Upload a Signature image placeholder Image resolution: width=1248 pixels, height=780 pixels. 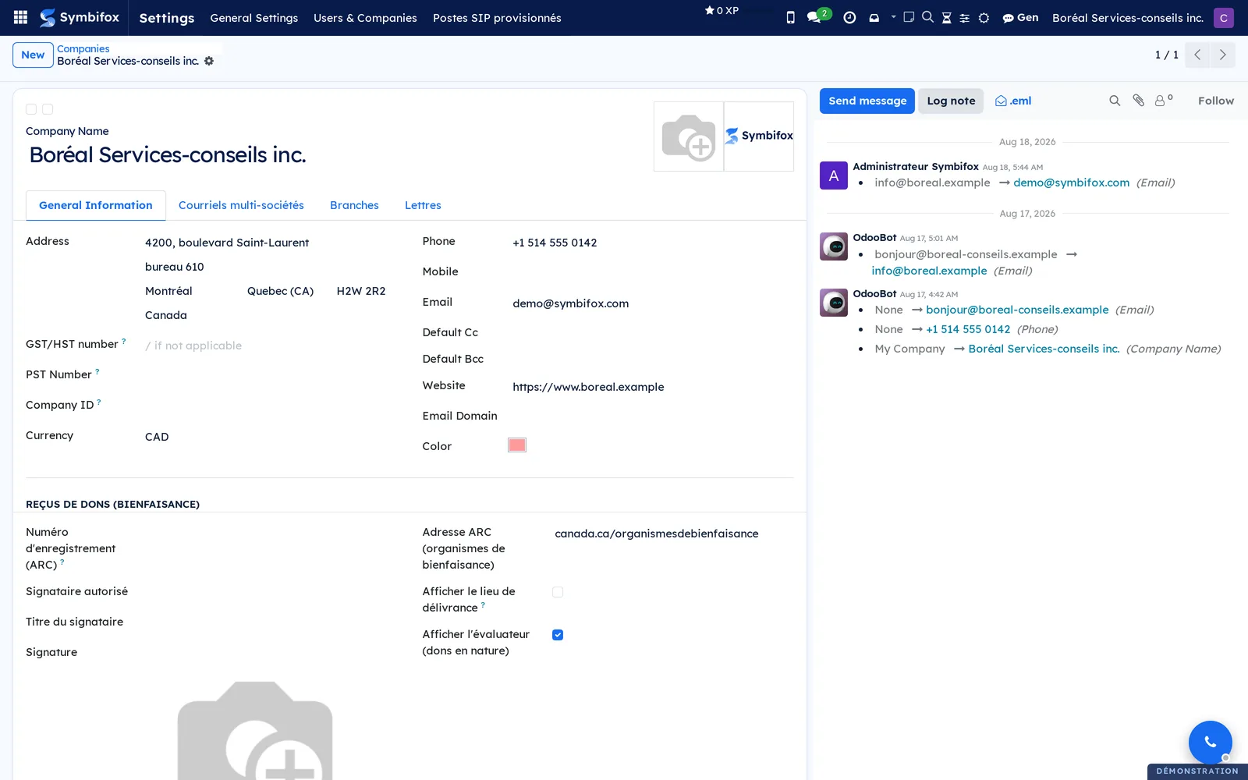point(255,729)
